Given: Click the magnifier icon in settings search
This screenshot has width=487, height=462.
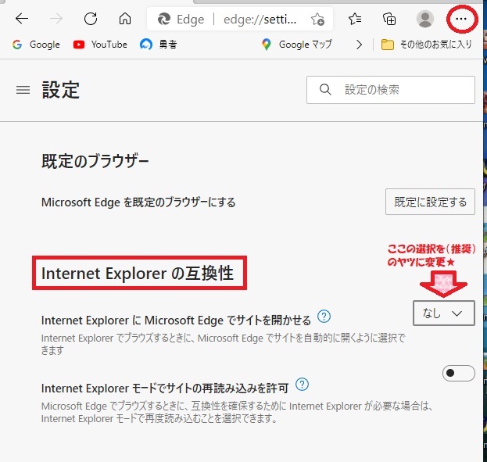Looking at the screenshot, I should 325,89.
